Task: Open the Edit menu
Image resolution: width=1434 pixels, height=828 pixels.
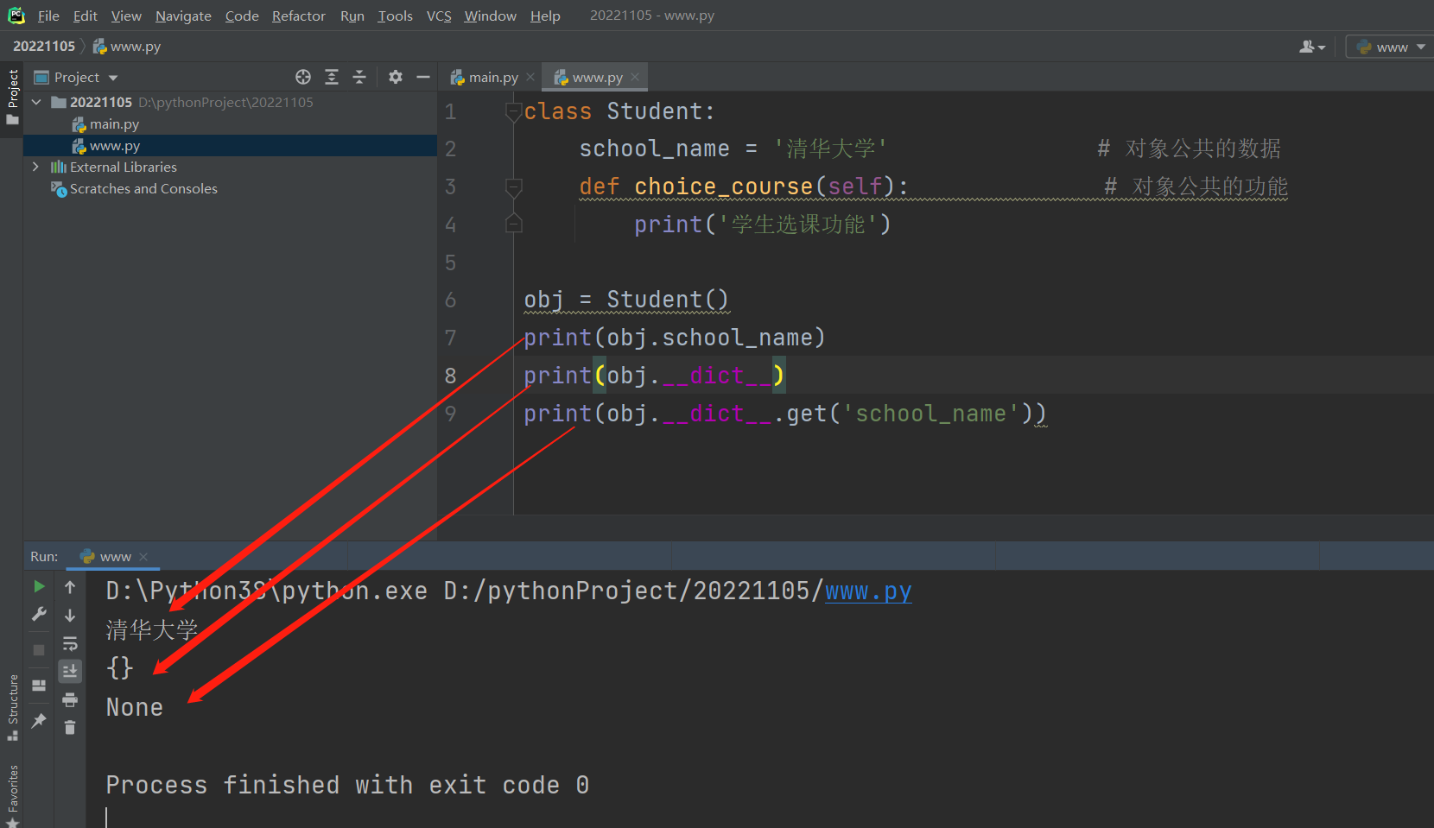Action: [85, 16]
